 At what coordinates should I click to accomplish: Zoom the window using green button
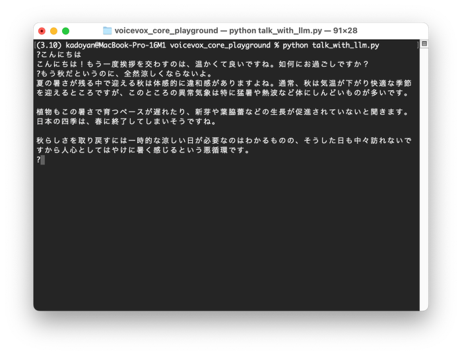click(66, 31)
